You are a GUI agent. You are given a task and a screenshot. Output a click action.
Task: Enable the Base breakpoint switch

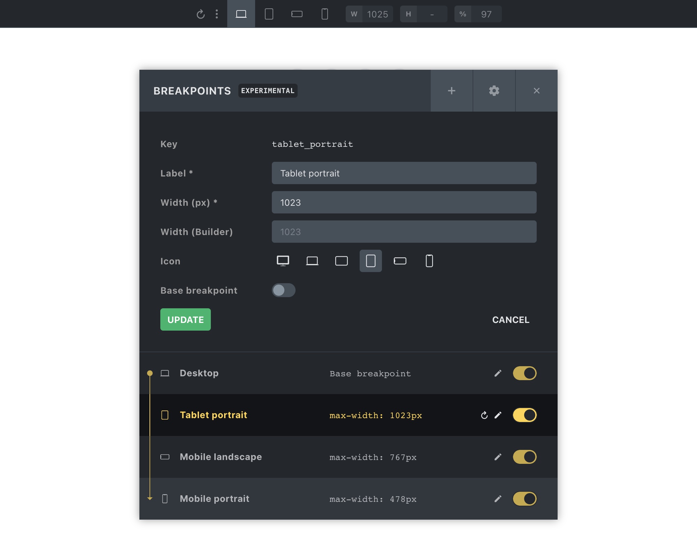tap(283, 290)
